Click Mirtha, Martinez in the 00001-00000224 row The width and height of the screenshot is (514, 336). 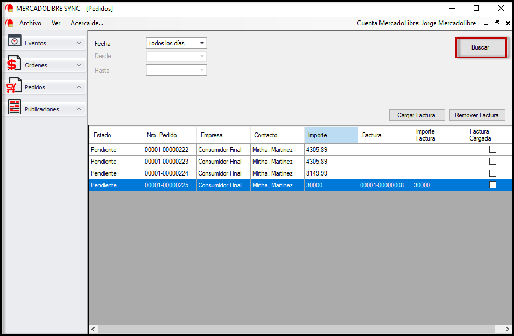277,173
